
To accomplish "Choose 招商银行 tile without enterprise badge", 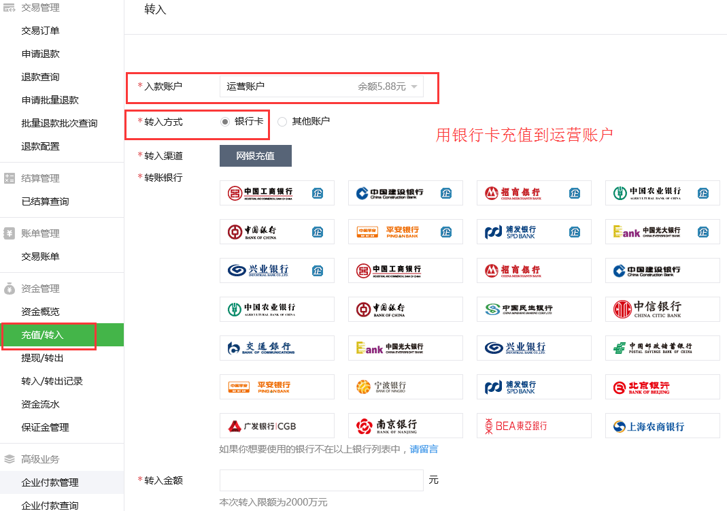I will click(534, 270).
